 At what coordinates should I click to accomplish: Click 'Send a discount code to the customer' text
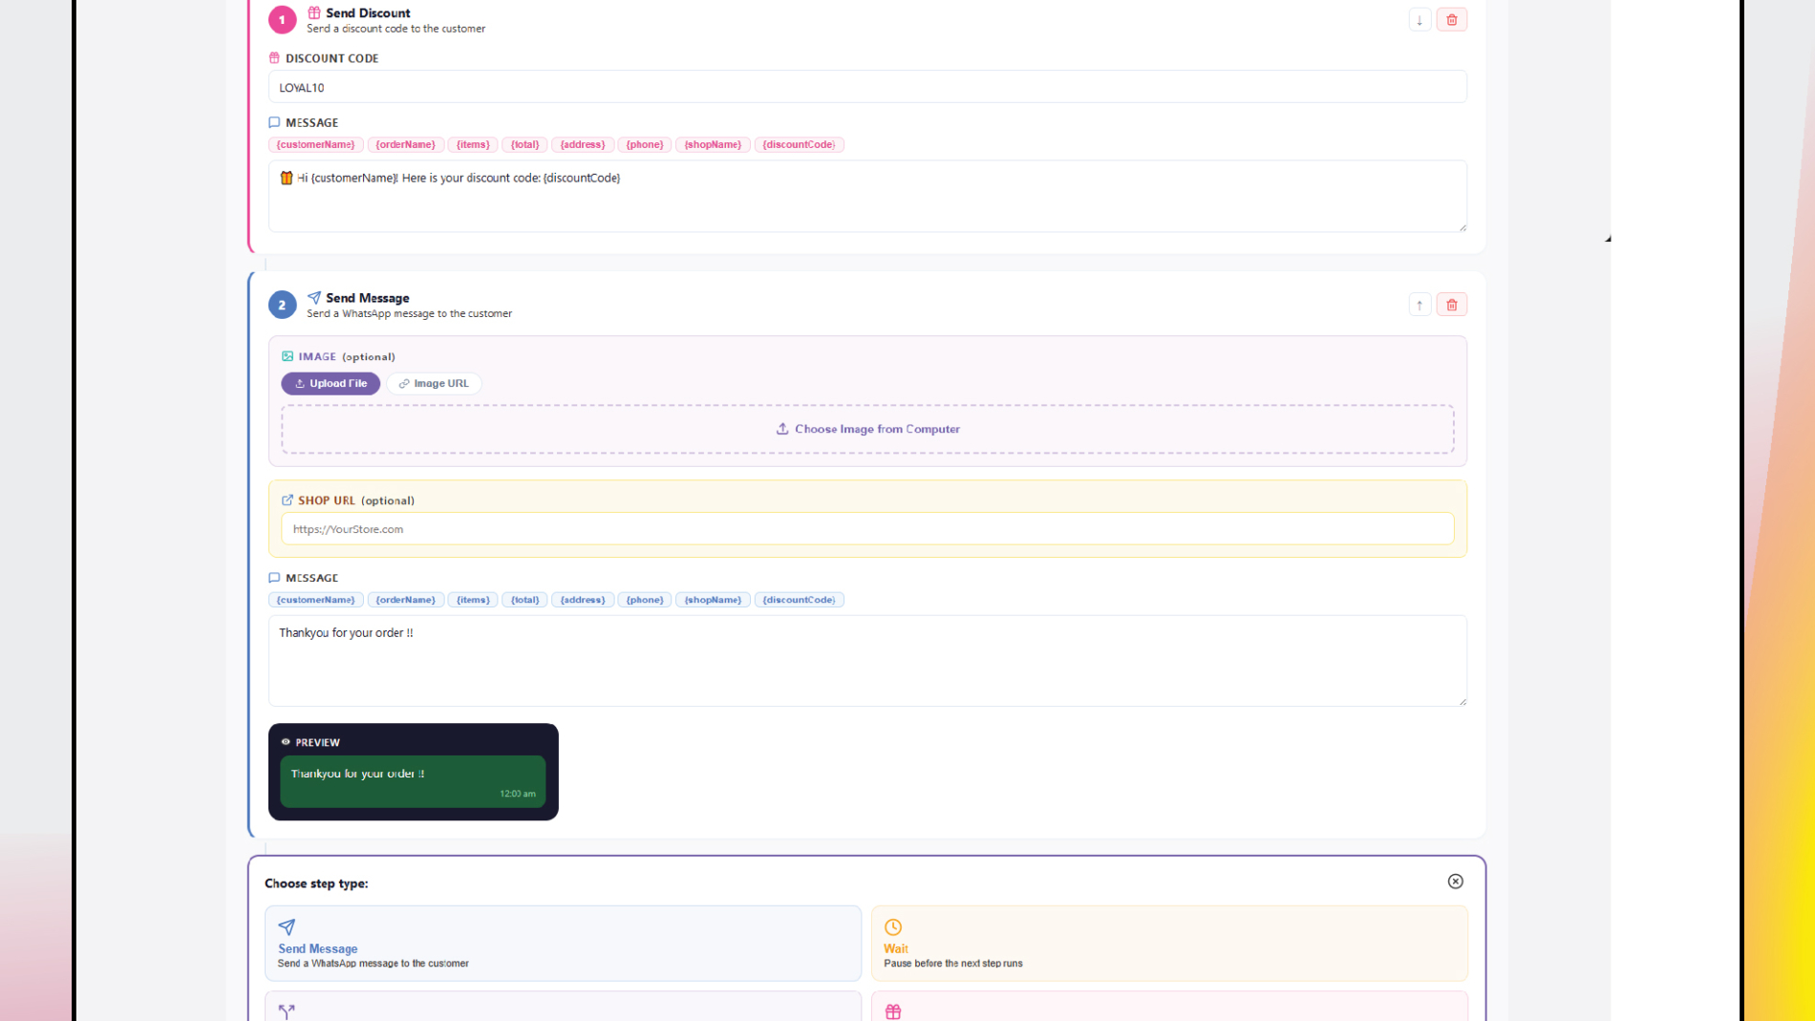pyautogui.click(x=395, y=29)
